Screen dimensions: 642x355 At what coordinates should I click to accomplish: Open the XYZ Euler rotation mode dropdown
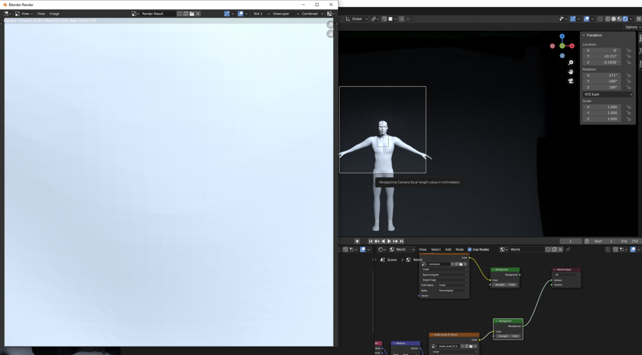pos(608,94)
